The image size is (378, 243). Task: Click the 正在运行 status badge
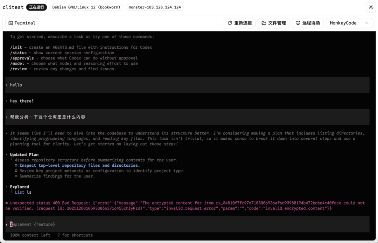point(36,7)
